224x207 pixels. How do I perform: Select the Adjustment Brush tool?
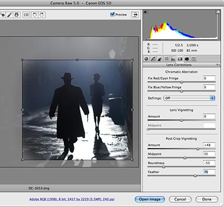coord(10,15)
